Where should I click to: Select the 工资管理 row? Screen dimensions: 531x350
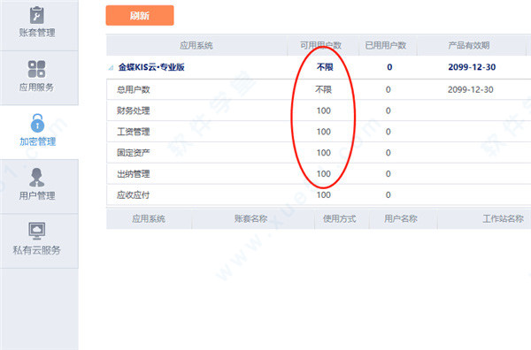coord(319,132)
